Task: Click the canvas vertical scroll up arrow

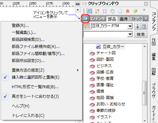Action: point(78,10)
